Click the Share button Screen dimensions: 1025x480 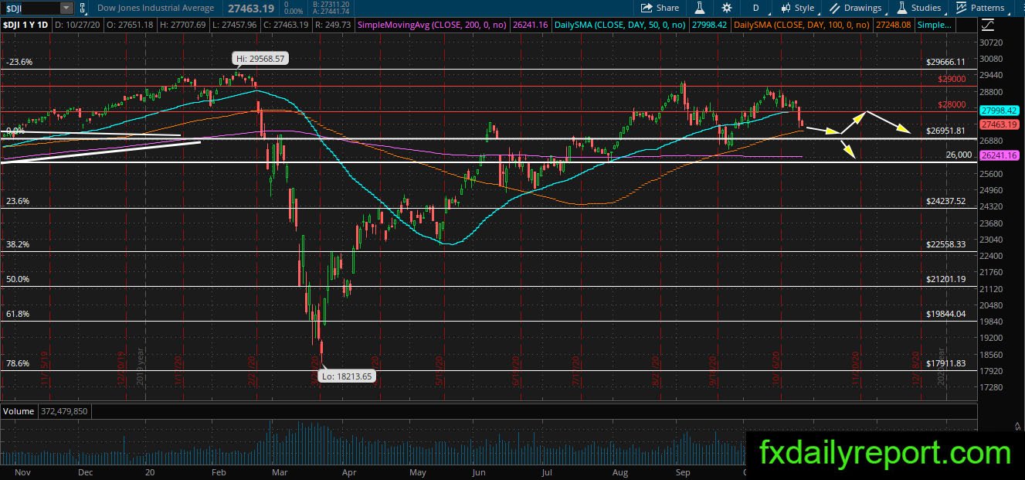(x=660, y=8)
